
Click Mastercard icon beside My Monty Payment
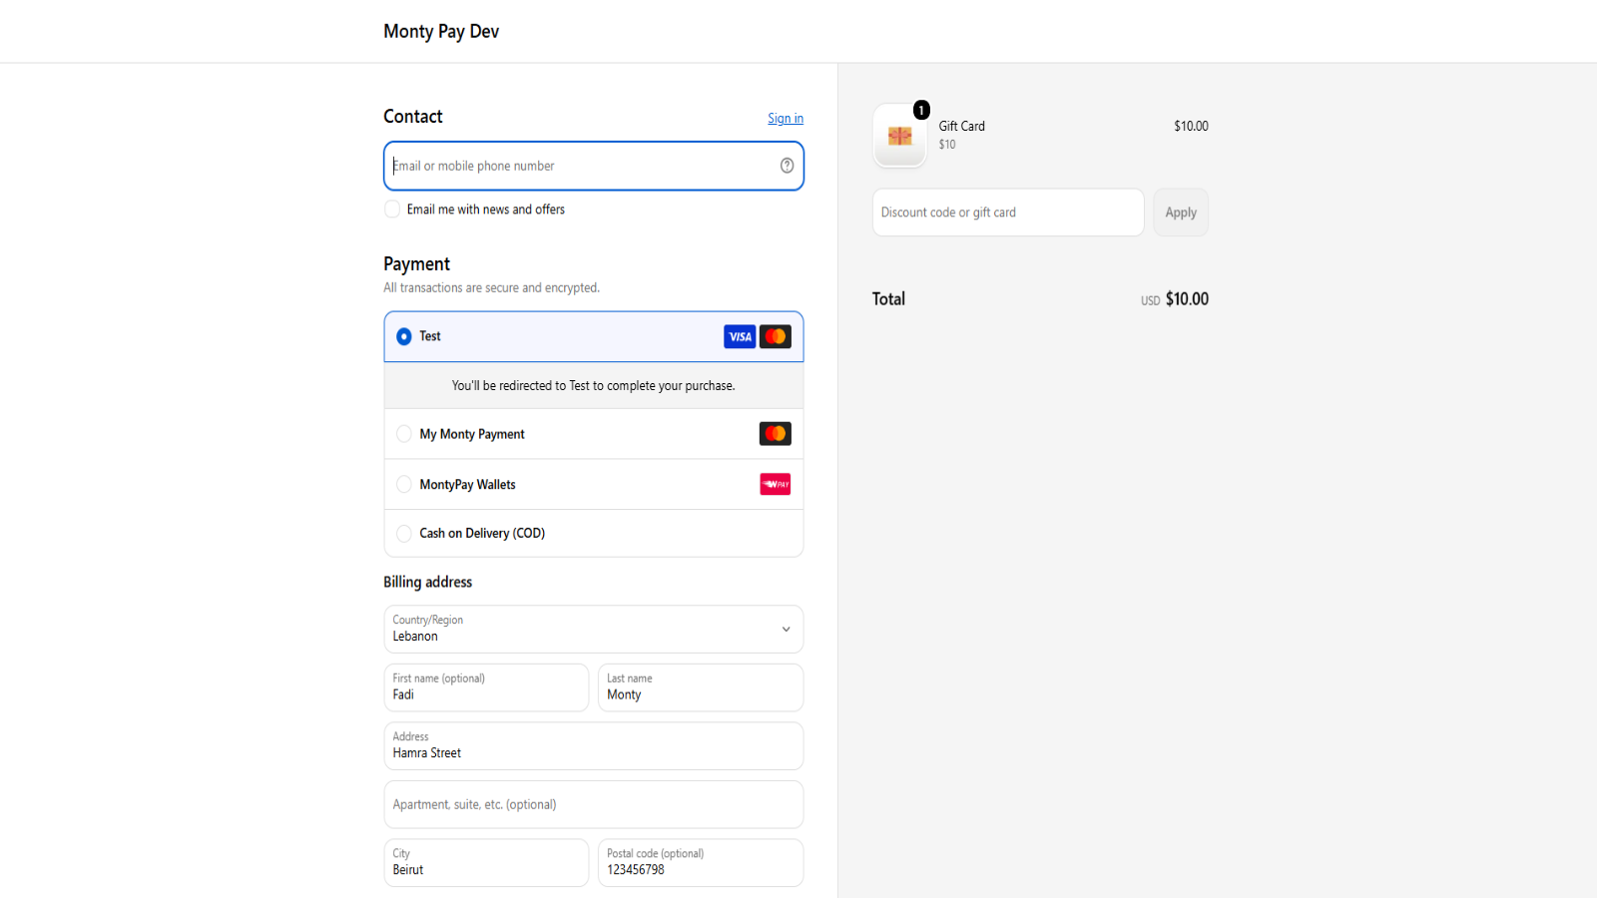click(776, 434)
